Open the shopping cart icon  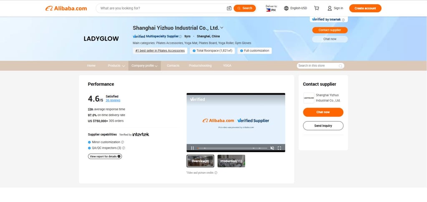pyautogui.click(x=316, y=8)
